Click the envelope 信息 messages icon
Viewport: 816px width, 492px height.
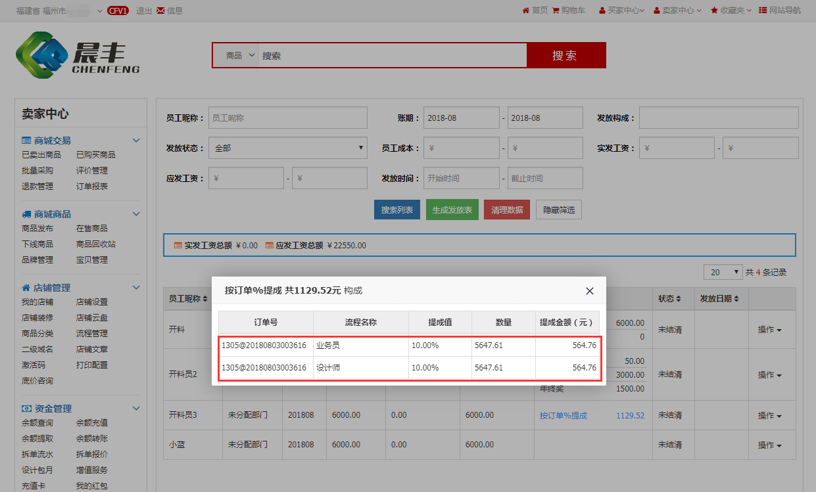[160, 11]
